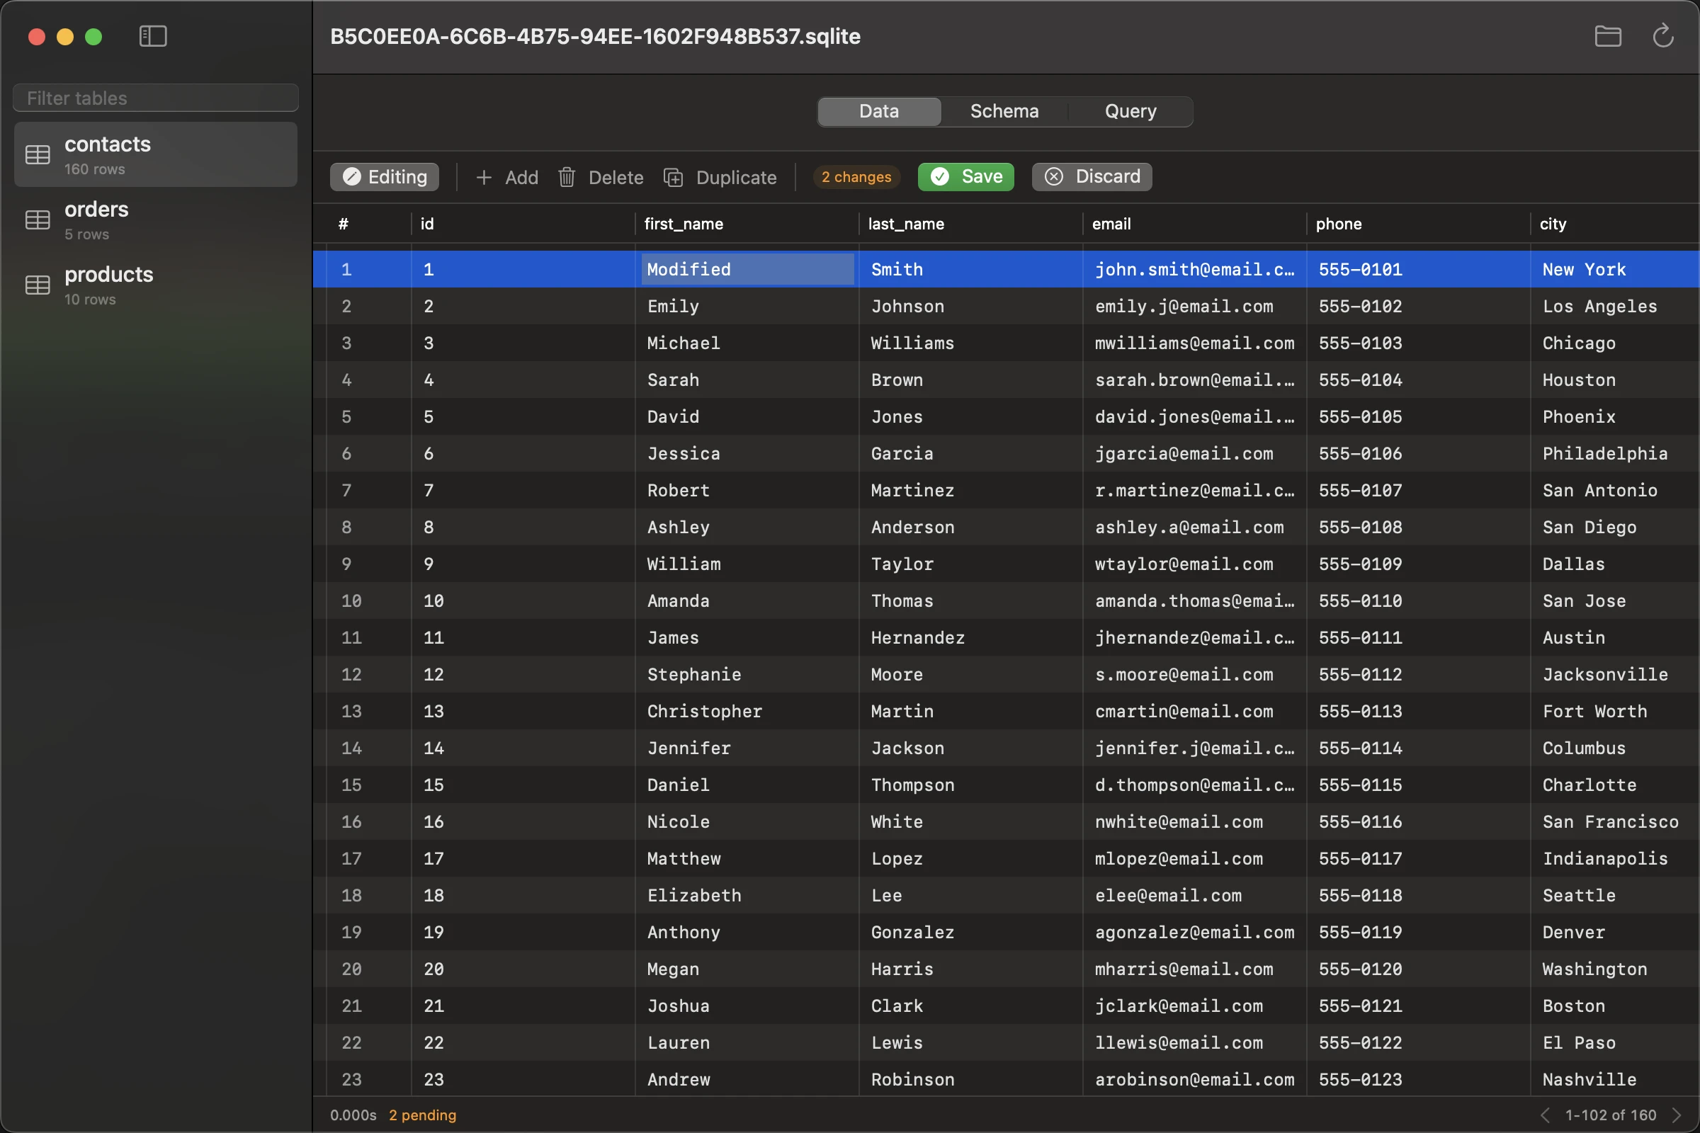Go to next page of rows

(1678, 1114)
